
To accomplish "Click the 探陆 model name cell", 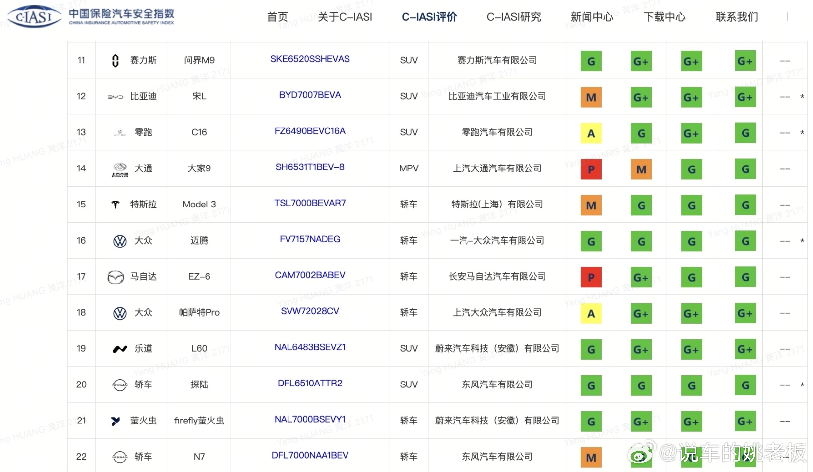I will (x=199, y=385).
